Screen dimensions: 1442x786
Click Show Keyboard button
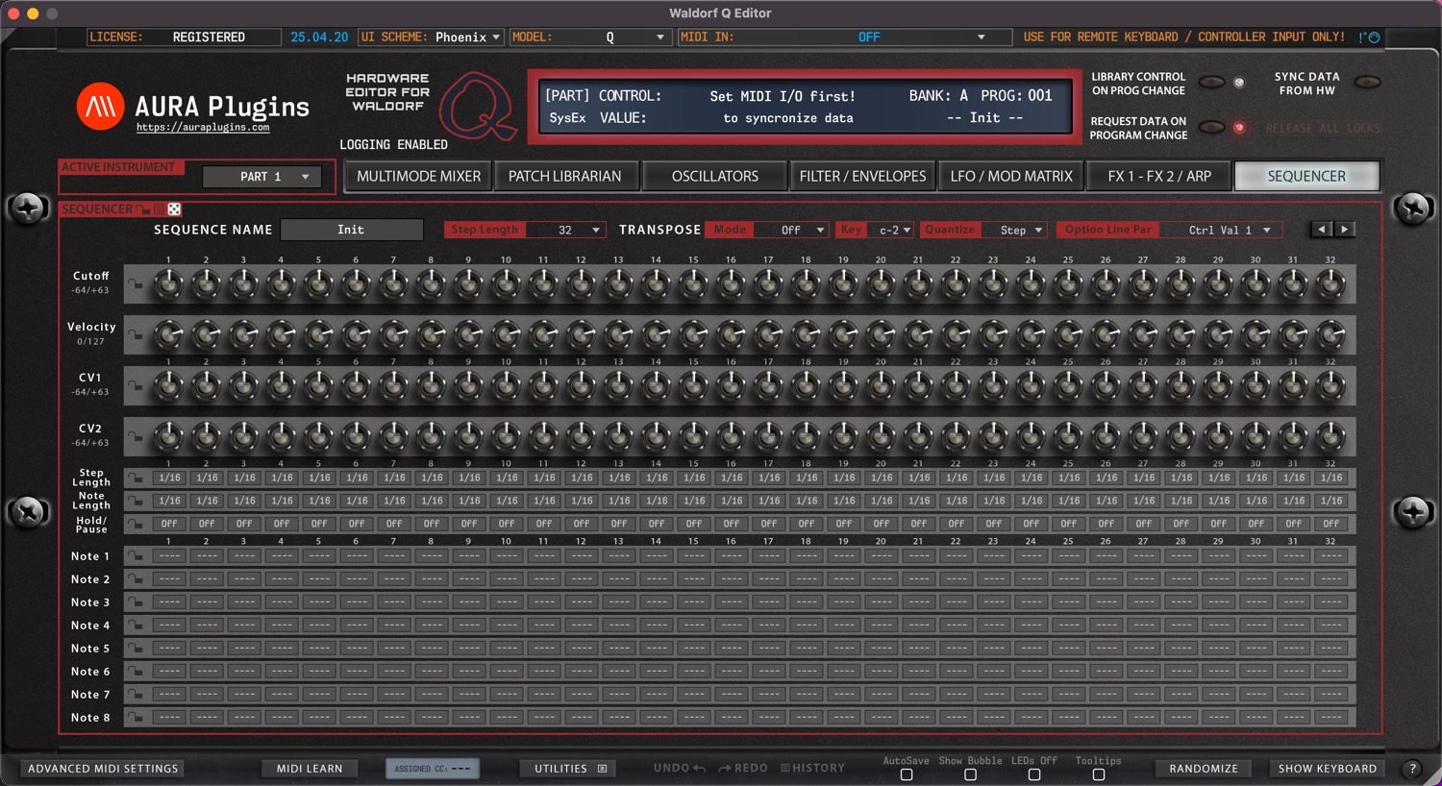click(x=1328, y=769)
